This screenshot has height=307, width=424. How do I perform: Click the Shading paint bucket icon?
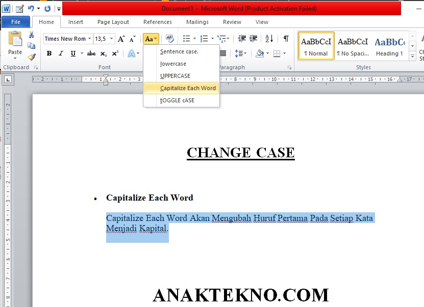(x=260, y=53)
